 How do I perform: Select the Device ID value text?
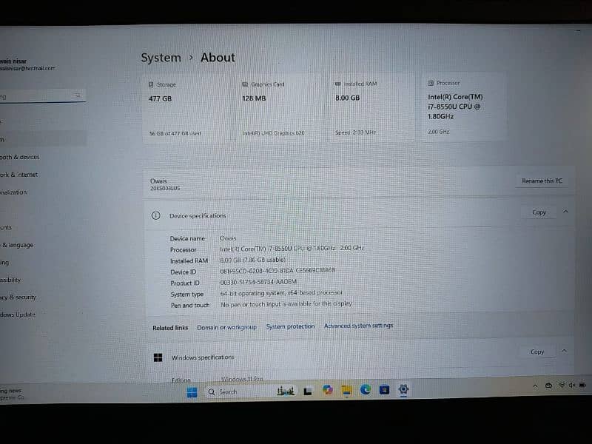coord(277,271)
